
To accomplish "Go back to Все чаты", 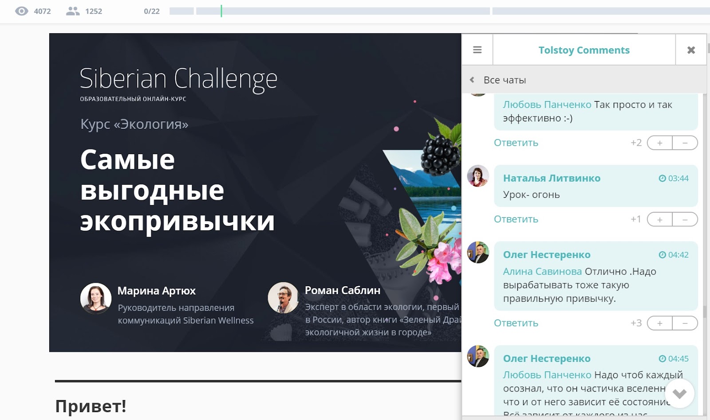I will [505, 80].
